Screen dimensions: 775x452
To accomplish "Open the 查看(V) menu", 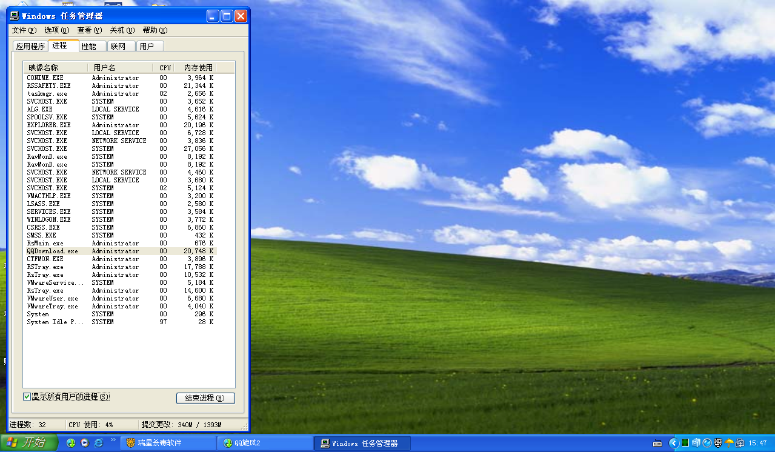I will [x=89, y=30].
